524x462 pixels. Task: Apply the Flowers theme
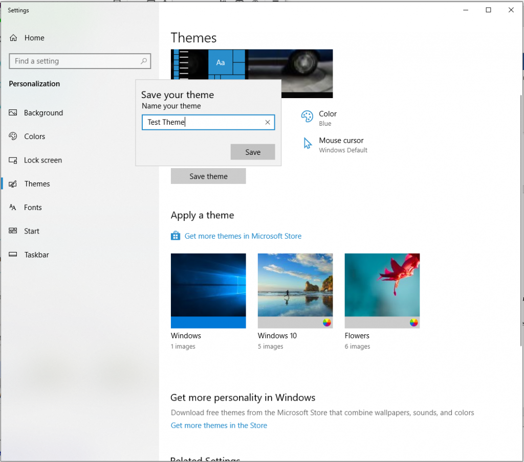tap(382, 290)
